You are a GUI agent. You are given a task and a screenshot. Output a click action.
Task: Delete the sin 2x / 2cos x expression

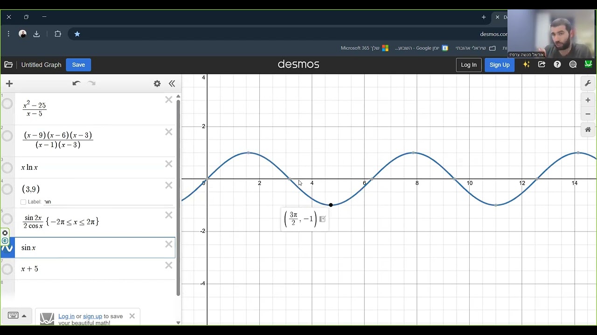169,215
